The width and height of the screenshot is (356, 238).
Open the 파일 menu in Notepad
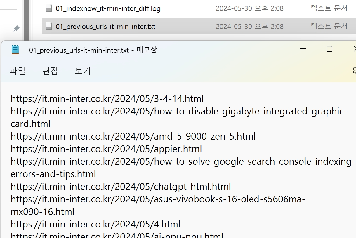17,71
